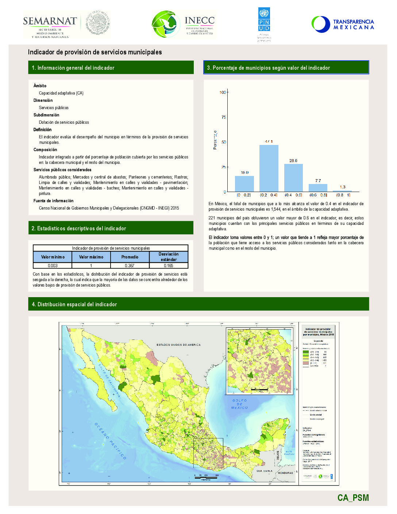Click the 'Servicios públicos considerados' label
Viewport: 397px width, 514px height.
[62, 170]
